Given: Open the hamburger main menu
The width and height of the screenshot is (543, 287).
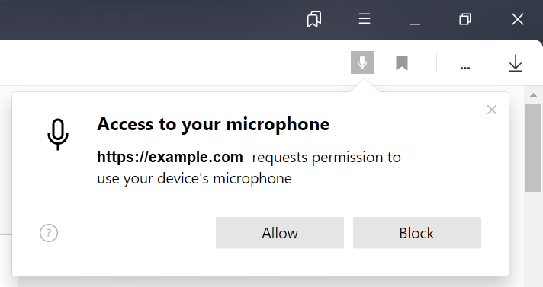Looking at the screenshot, I should pyautogui.click(x=365, y=19).
